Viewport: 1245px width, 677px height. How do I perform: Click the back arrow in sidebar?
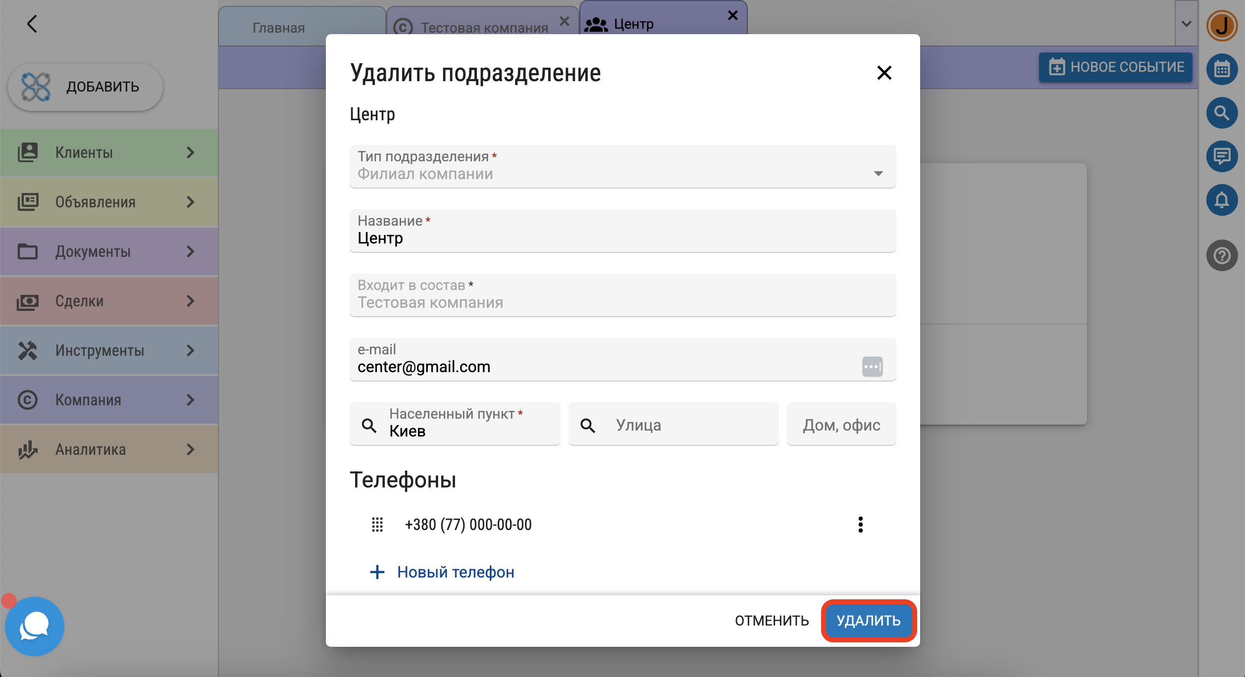(32, 24)
